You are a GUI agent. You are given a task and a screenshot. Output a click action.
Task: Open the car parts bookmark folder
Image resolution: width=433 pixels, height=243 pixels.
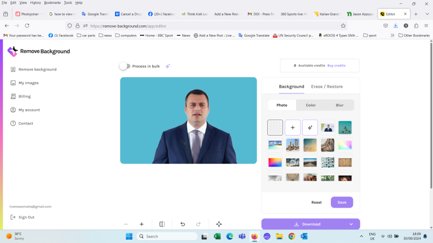pos(86,35)
